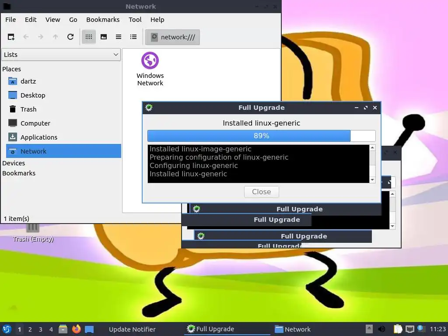Viewport: 448px width, 336px height.
Task: Switch to workspace 1
Action: click(x=19, y=329)
